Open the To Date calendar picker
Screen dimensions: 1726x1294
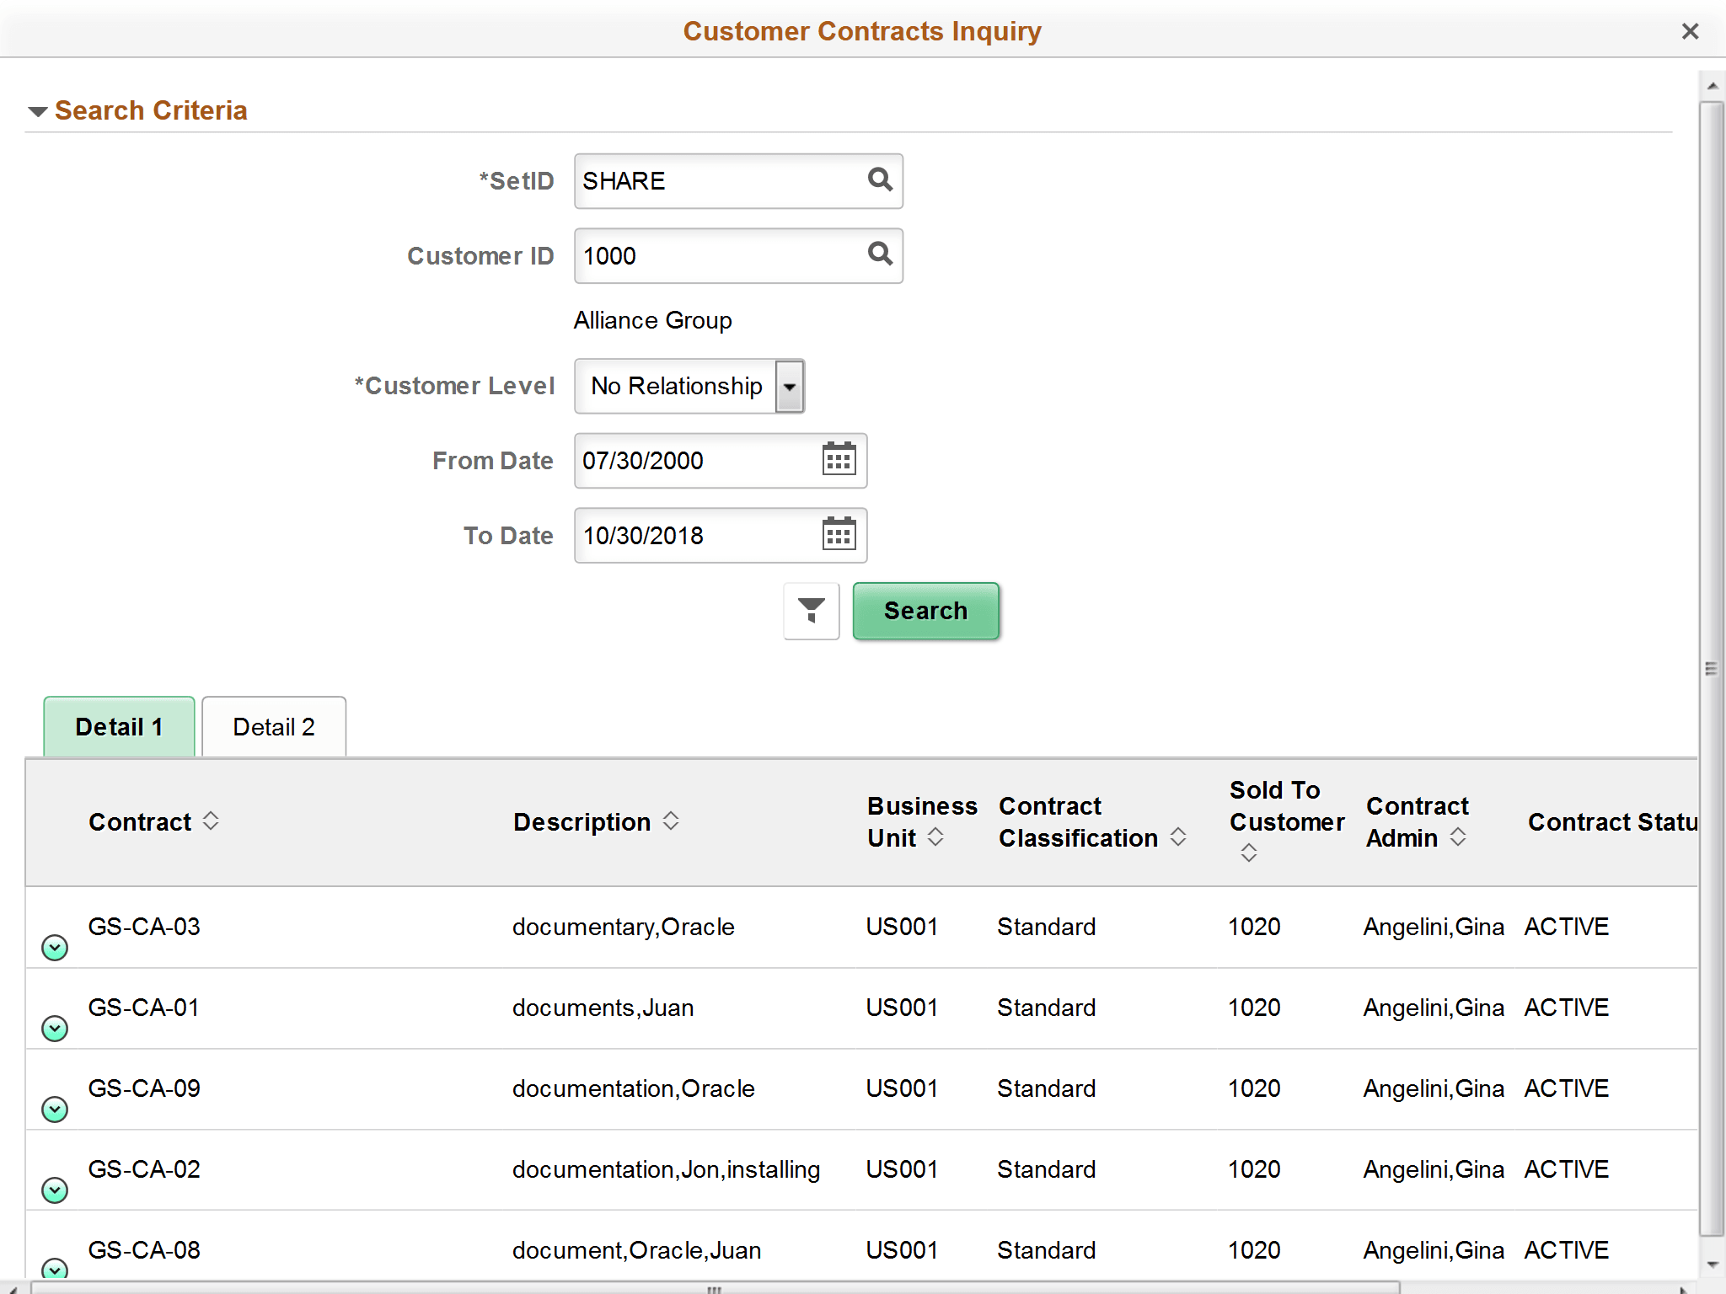click(838, 535)
